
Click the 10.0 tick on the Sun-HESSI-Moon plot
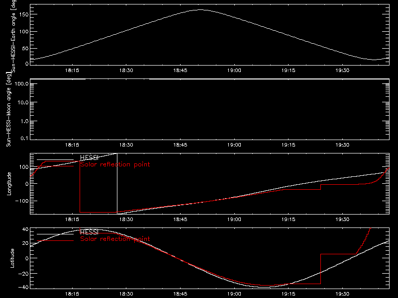point(23,103)
